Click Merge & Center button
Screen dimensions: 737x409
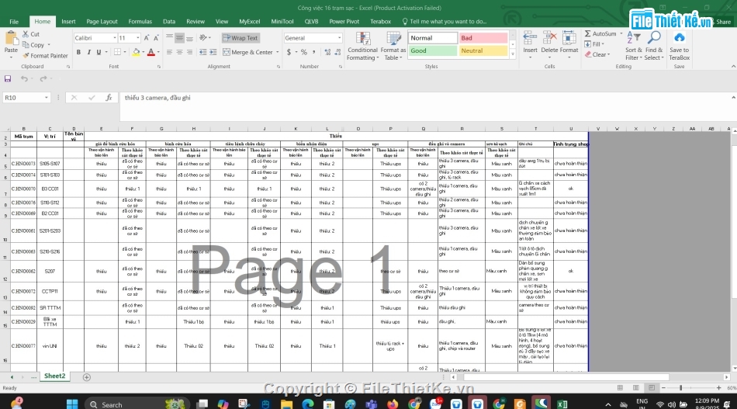coord(247,52)
